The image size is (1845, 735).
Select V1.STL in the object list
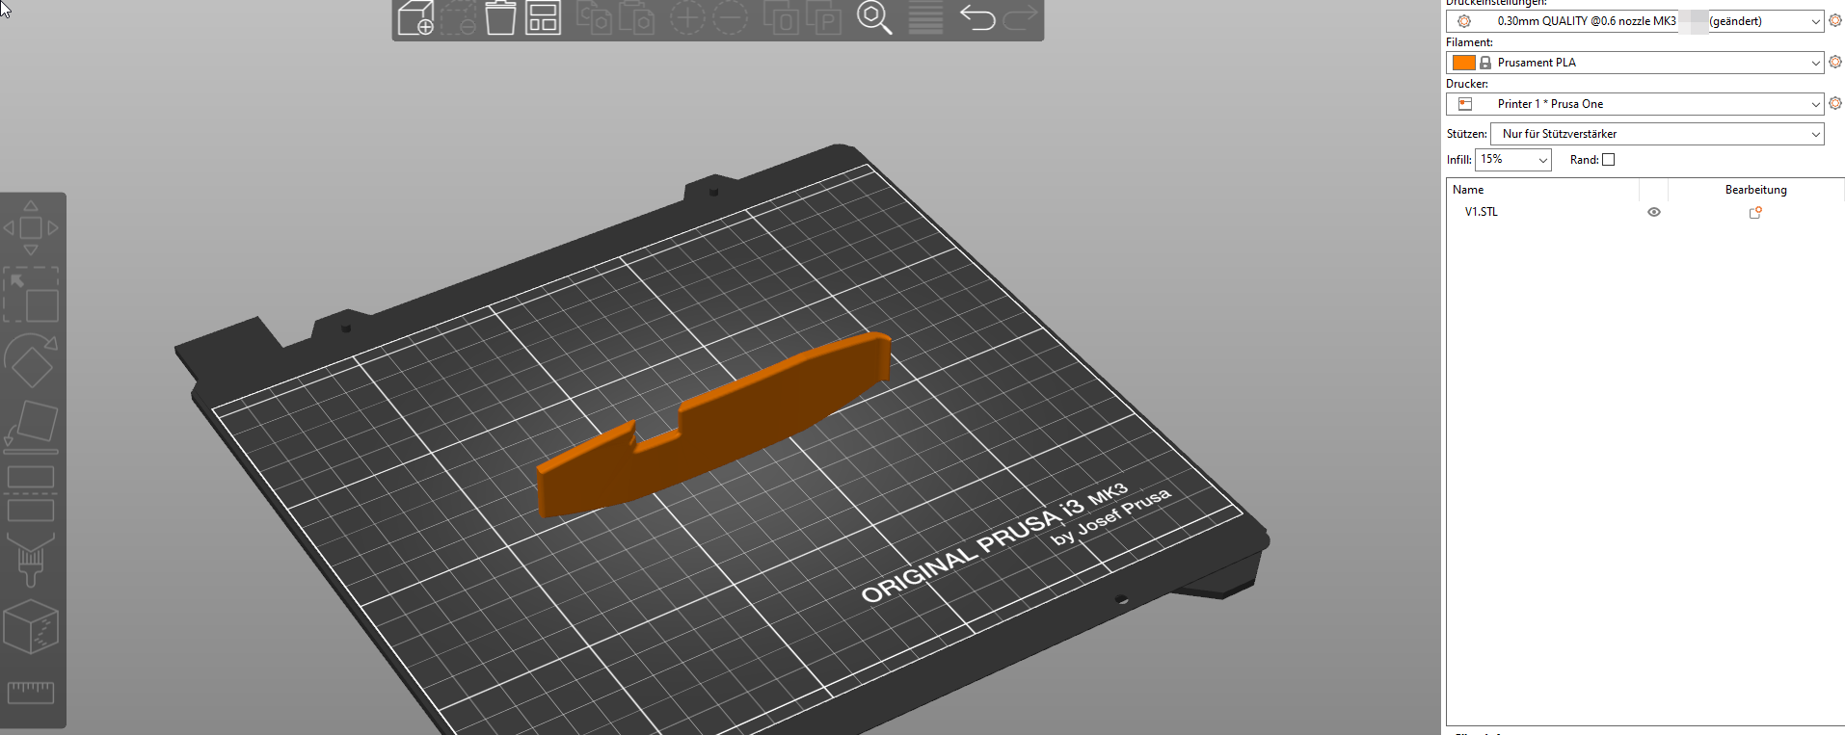point(1482,212)
